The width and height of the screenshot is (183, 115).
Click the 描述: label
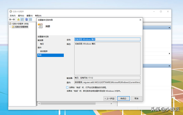69,44
